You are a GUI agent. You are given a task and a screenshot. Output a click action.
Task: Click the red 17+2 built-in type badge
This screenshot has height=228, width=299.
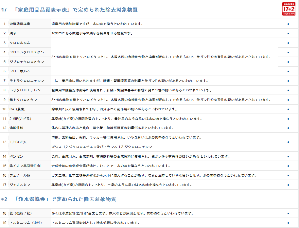(x=288, y=9)
